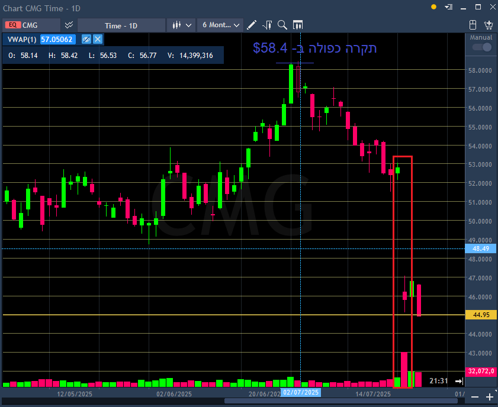The width and height of the screenshot is (498, 407).
Task: Click the chart corner resize triangle
Action: pyautogui.click(x=496, y=390)
